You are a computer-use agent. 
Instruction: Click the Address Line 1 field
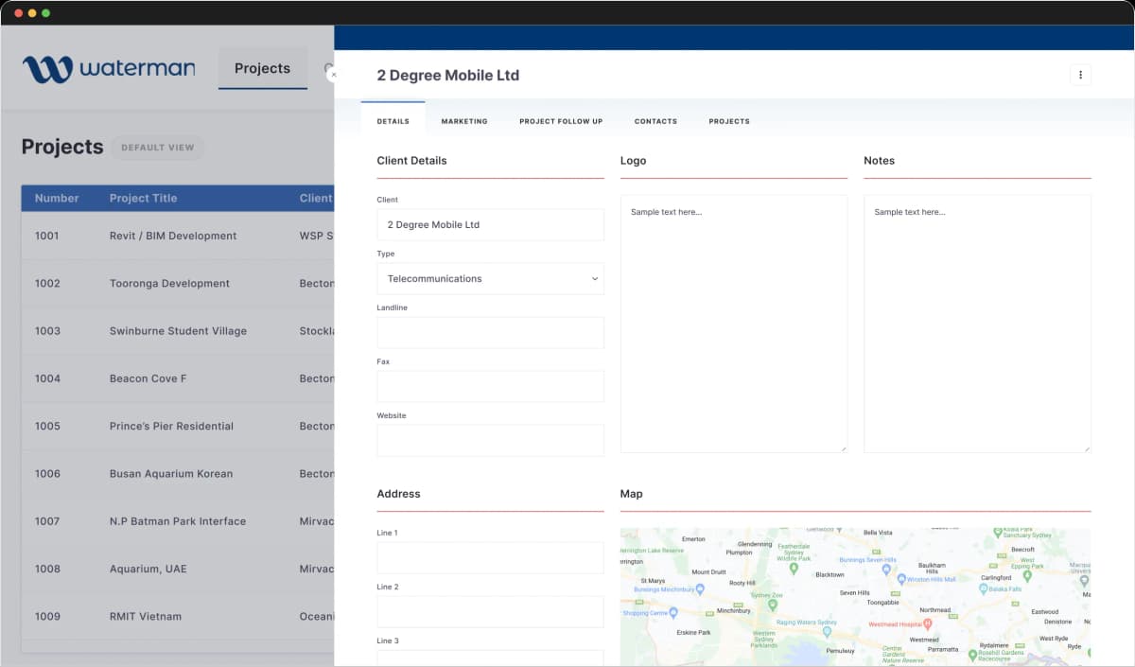click(490, 557)
